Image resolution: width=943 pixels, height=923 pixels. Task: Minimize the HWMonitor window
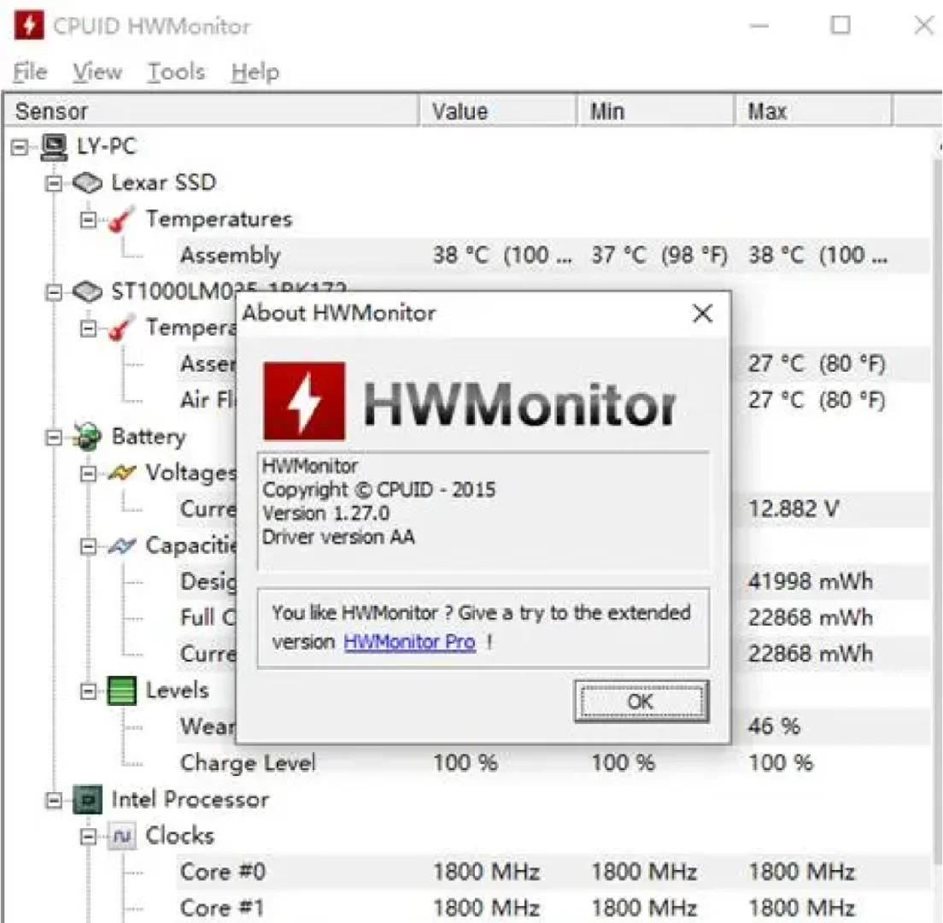[x=759, y=26]
